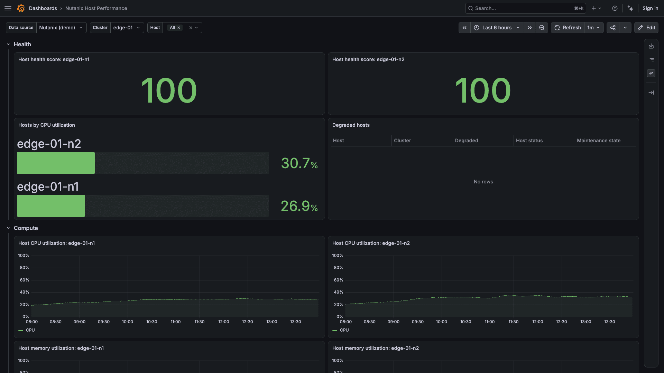Zoom out the time range
The width and height of the screenshot is (664, 373).
542,28
